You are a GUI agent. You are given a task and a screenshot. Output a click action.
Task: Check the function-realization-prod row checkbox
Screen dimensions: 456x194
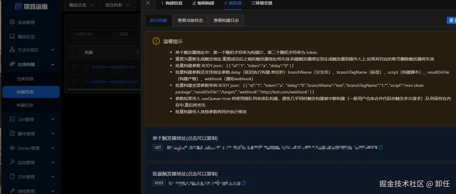(75, 81)
